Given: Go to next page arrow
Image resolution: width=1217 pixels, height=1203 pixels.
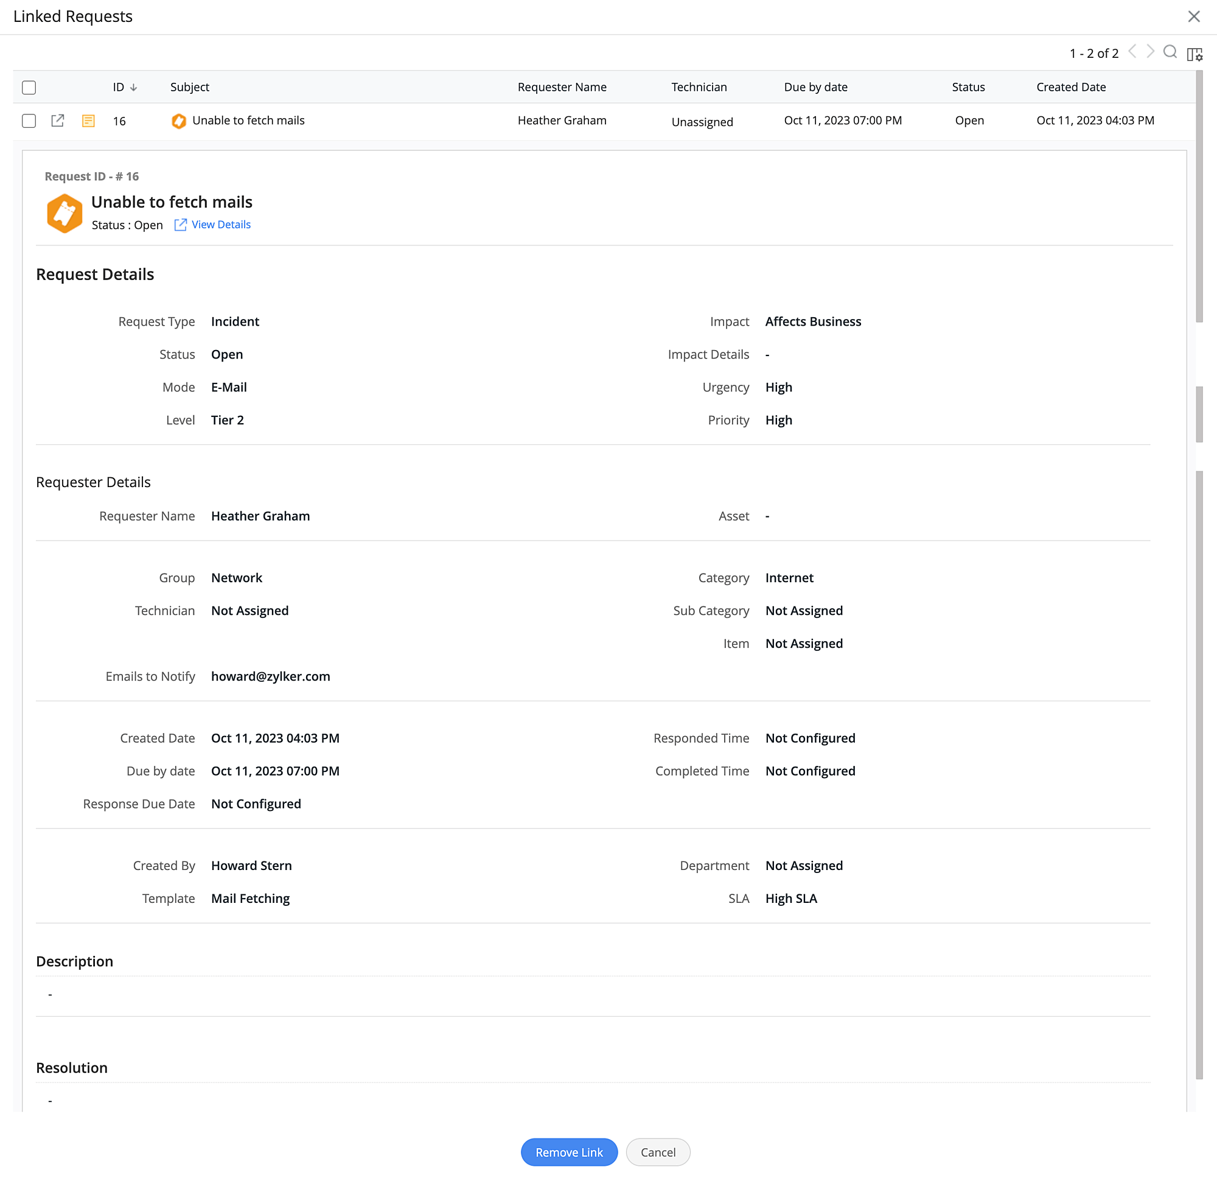Looking at the screenshot, I should coord(1150,52).
